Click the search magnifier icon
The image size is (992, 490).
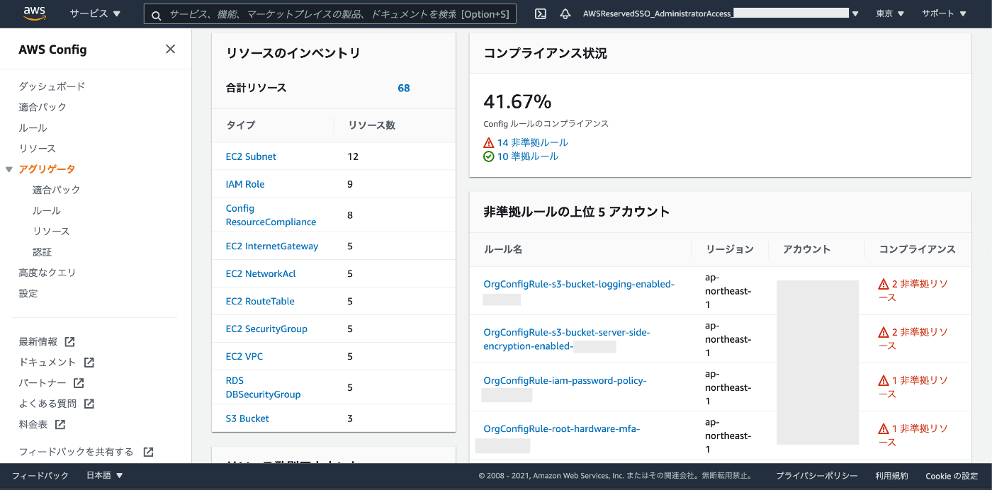pos(156,14)
